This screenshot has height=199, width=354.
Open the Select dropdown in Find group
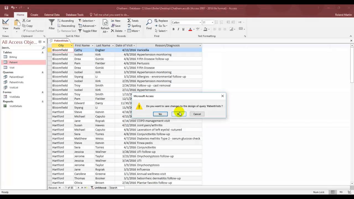(161, 31)
